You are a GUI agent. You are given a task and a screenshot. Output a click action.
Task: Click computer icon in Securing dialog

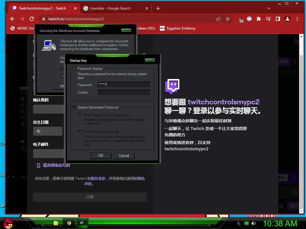pos(49,45)
